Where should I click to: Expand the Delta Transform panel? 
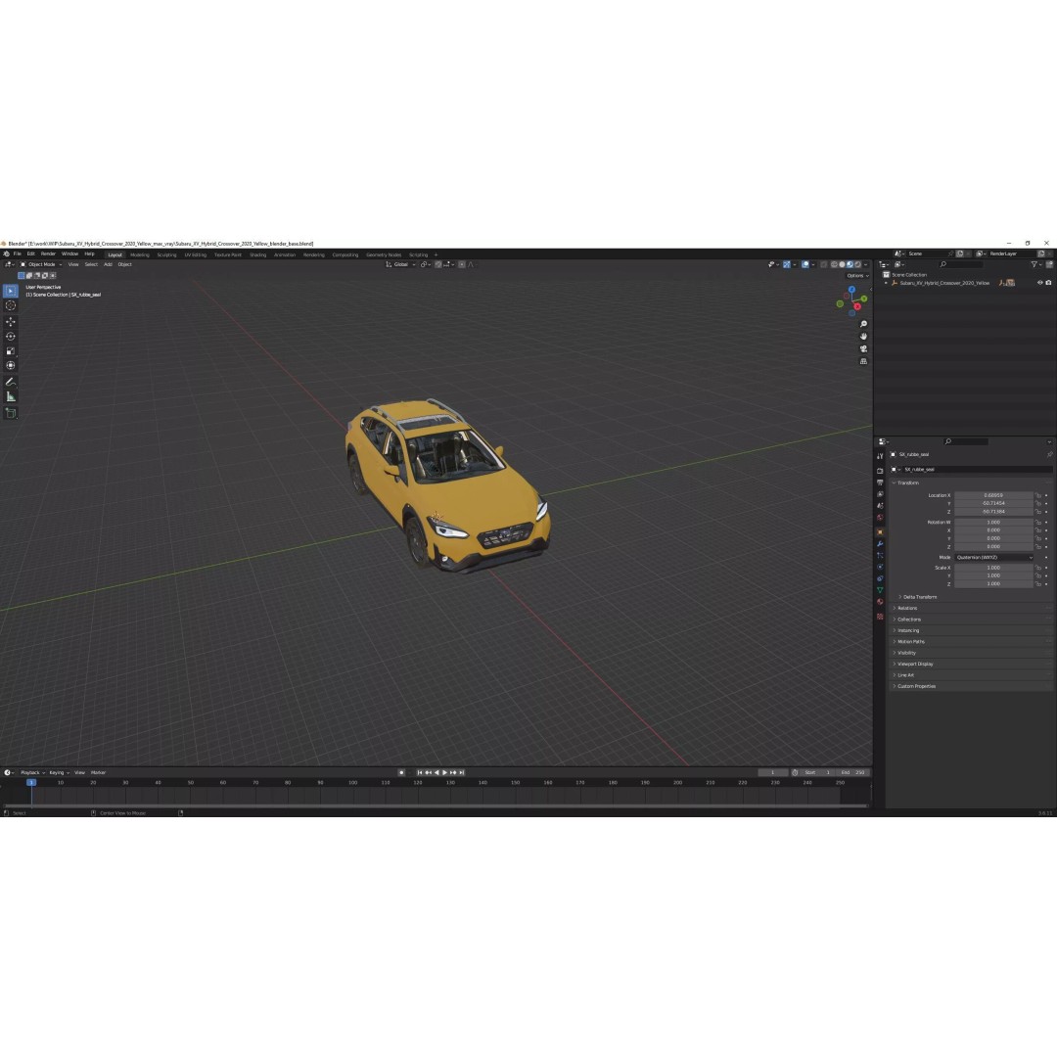tap(919, 597)
